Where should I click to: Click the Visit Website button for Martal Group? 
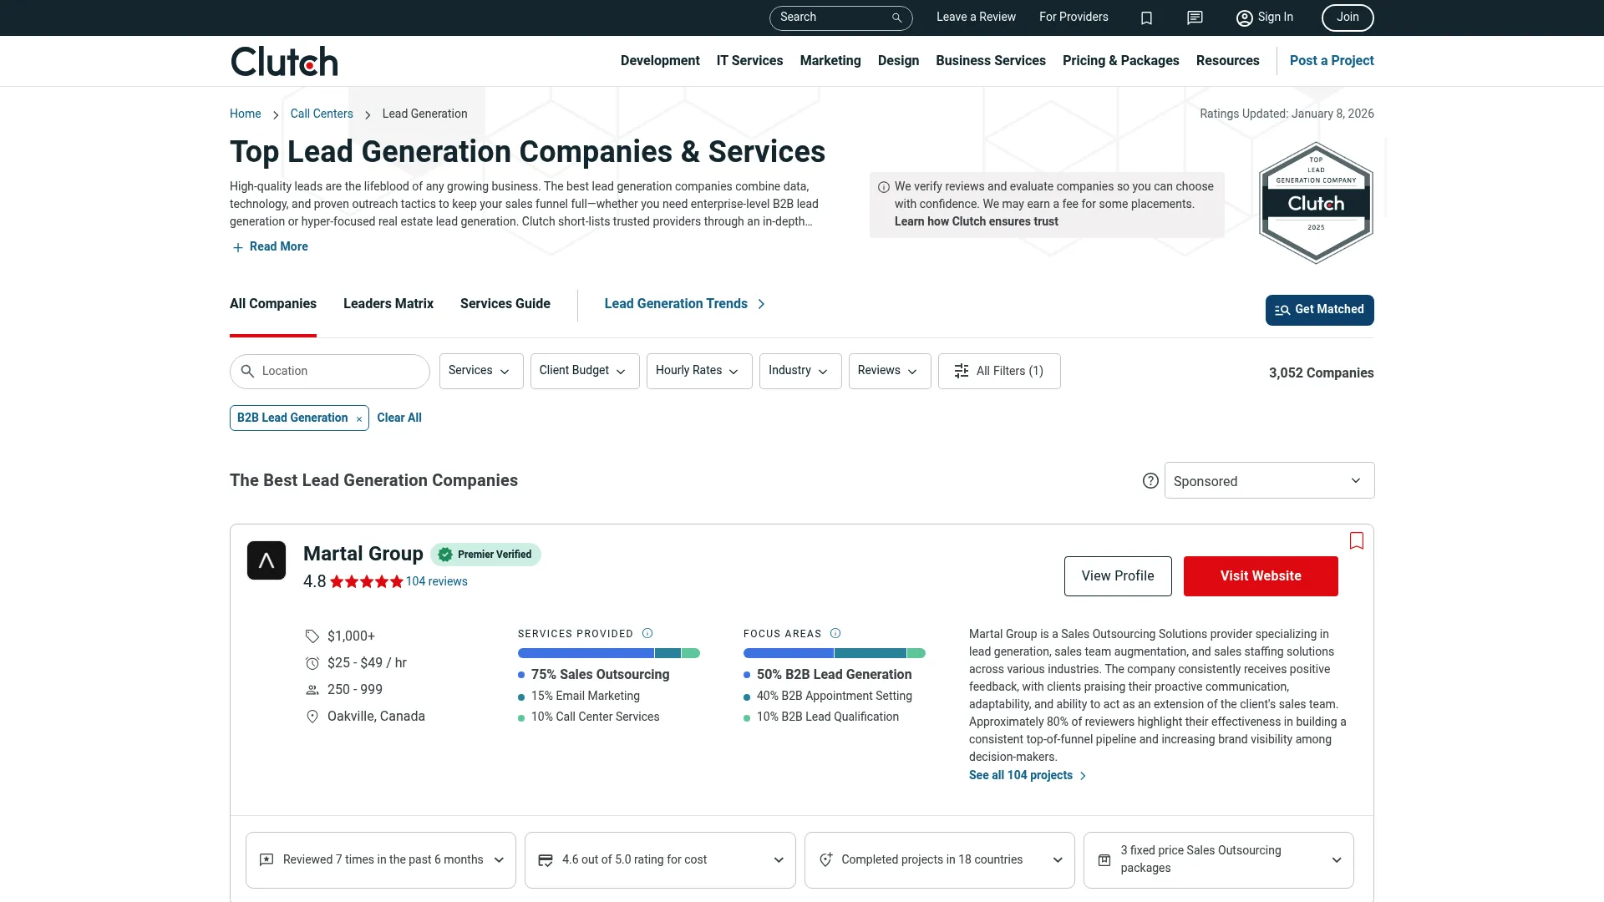pyautogui.click(x=1260, y=575)
